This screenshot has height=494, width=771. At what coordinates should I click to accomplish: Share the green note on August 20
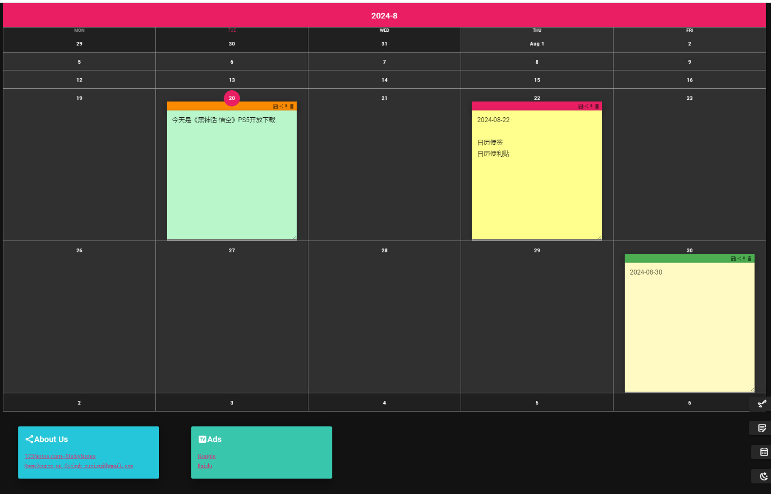tap(281, 106)
